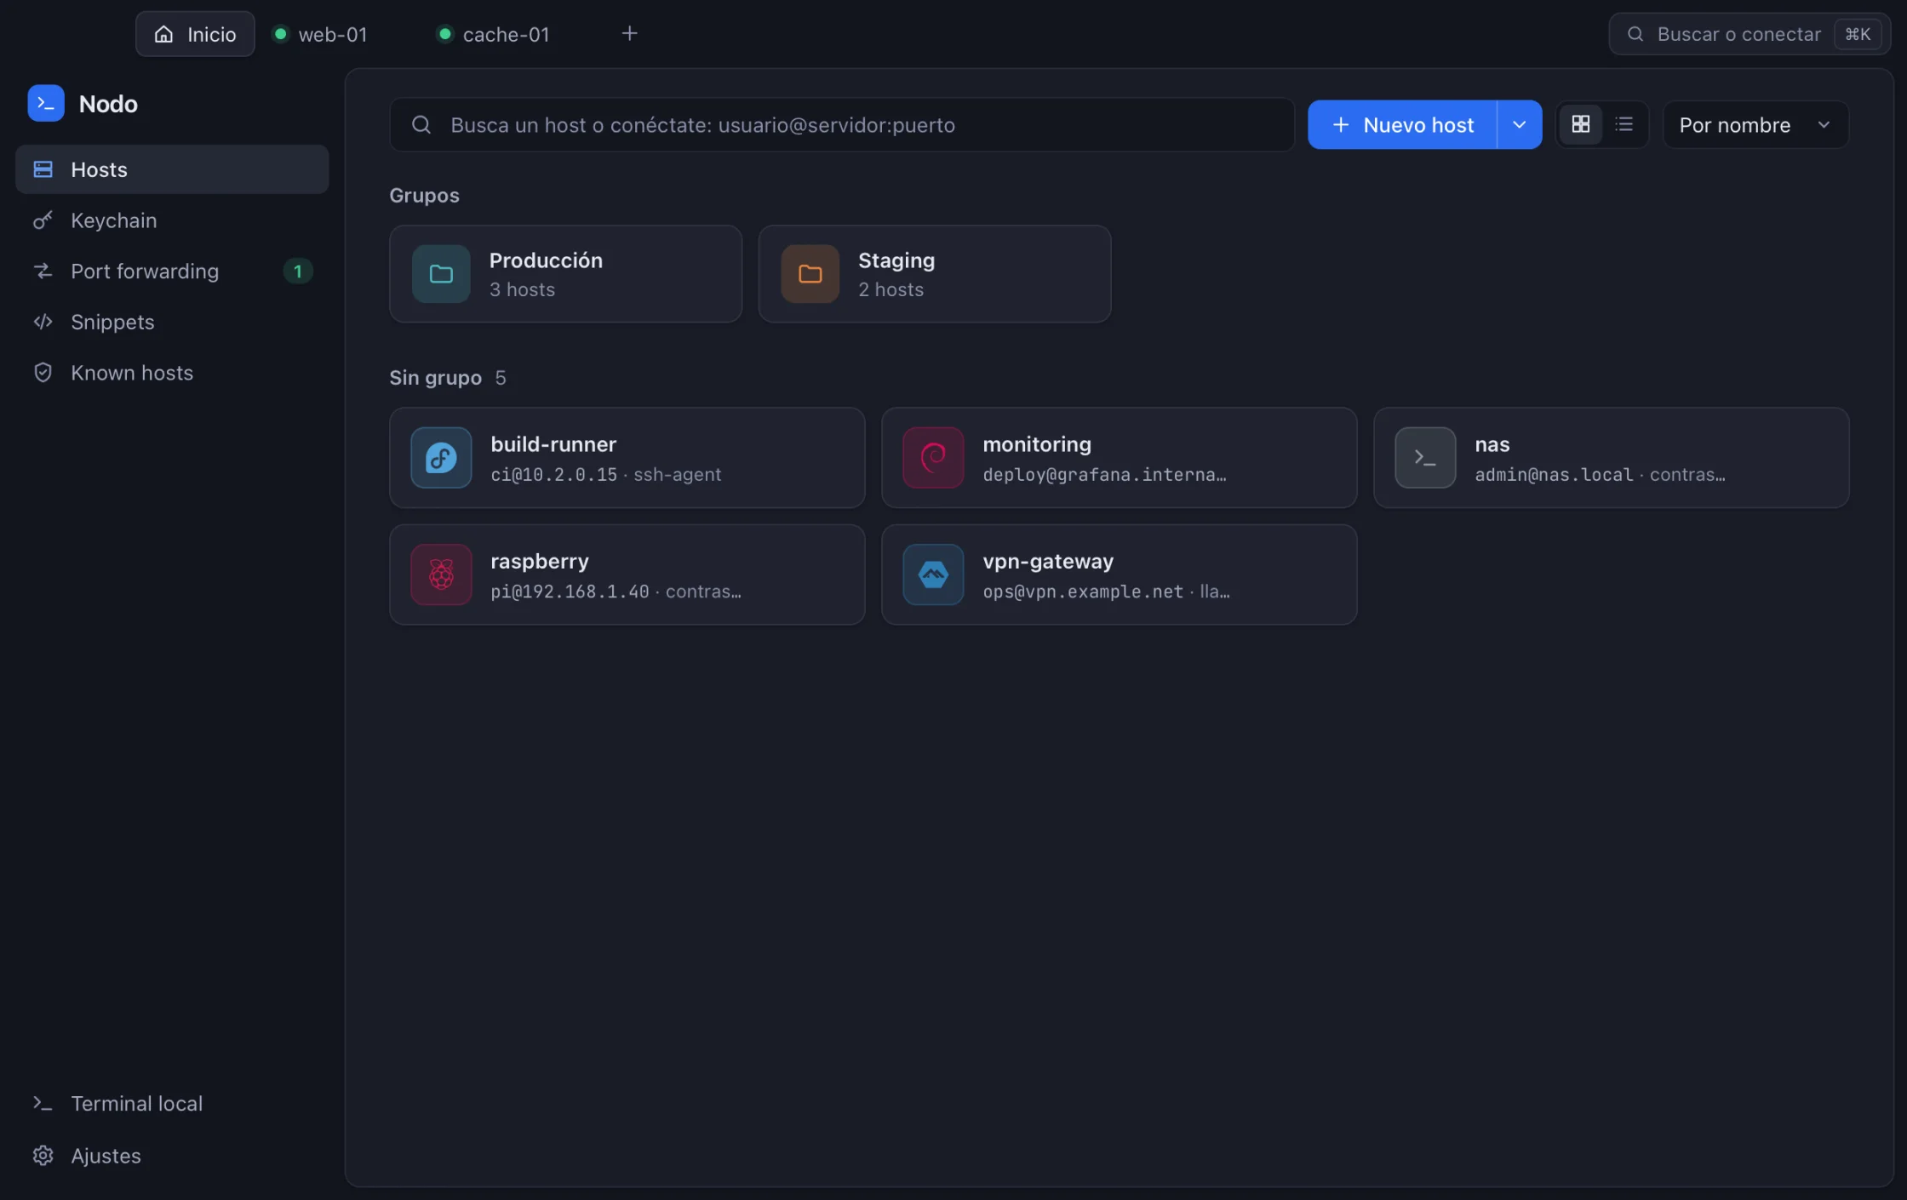This screenshot has width=1907, height=1200.
Task: Click the Fedora icon of build-runner
Action: pos(441,458)
